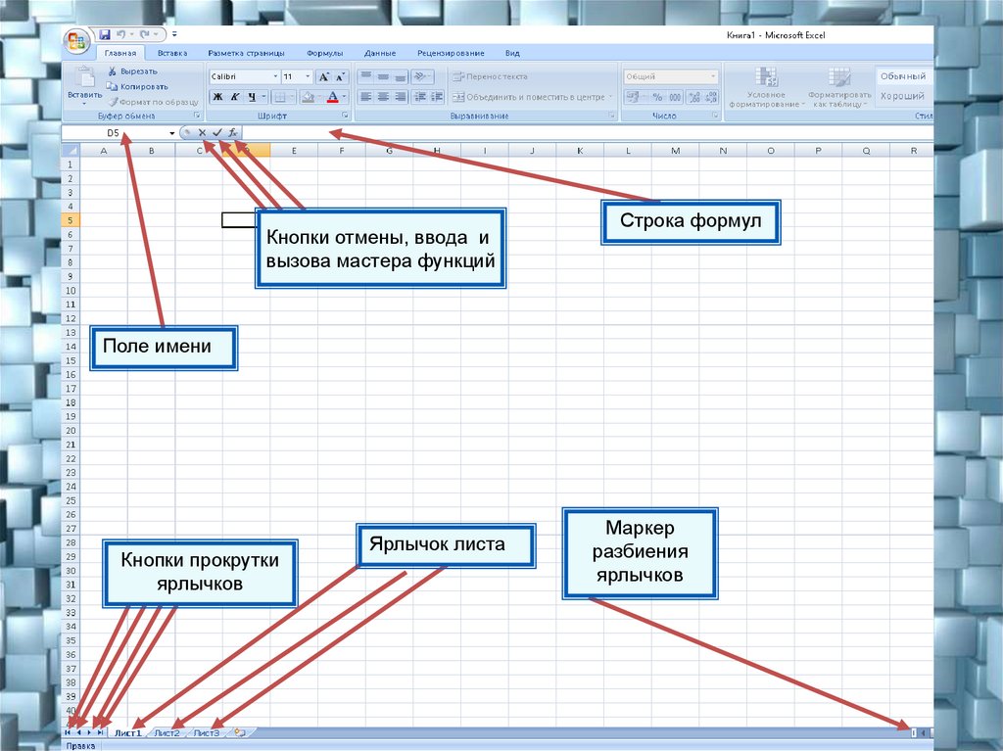Apply thousands separator 000 format
This screenshot has width=1003, height=751.
pos(676,97)
